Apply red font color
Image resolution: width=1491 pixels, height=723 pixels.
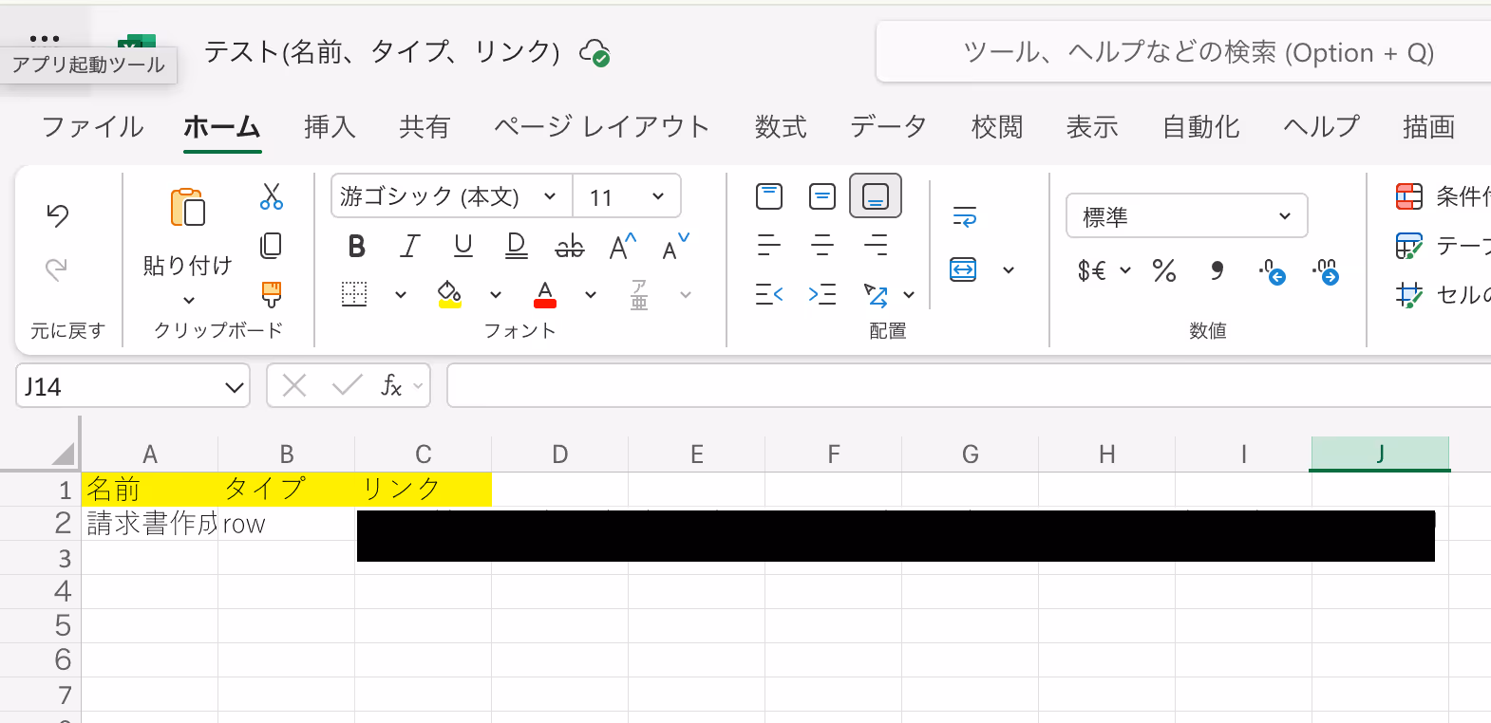click(545, 294)
